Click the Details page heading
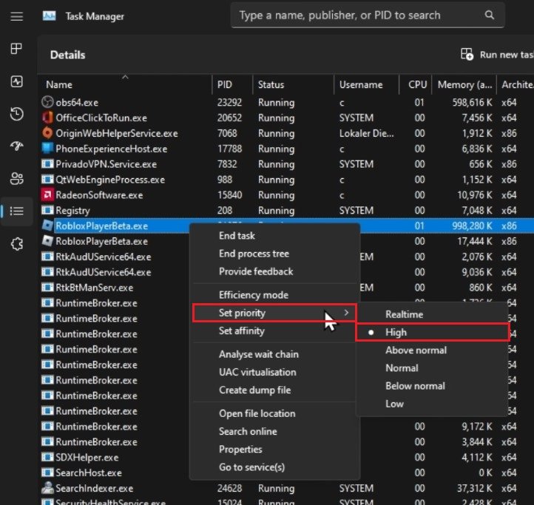 click(x=68, y=55)
